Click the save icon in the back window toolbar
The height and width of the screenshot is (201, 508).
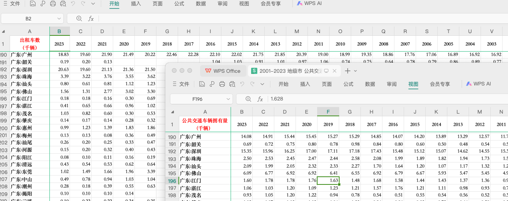click(33, 4)
